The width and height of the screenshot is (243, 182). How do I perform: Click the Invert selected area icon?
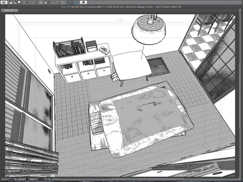click(58, 3)
